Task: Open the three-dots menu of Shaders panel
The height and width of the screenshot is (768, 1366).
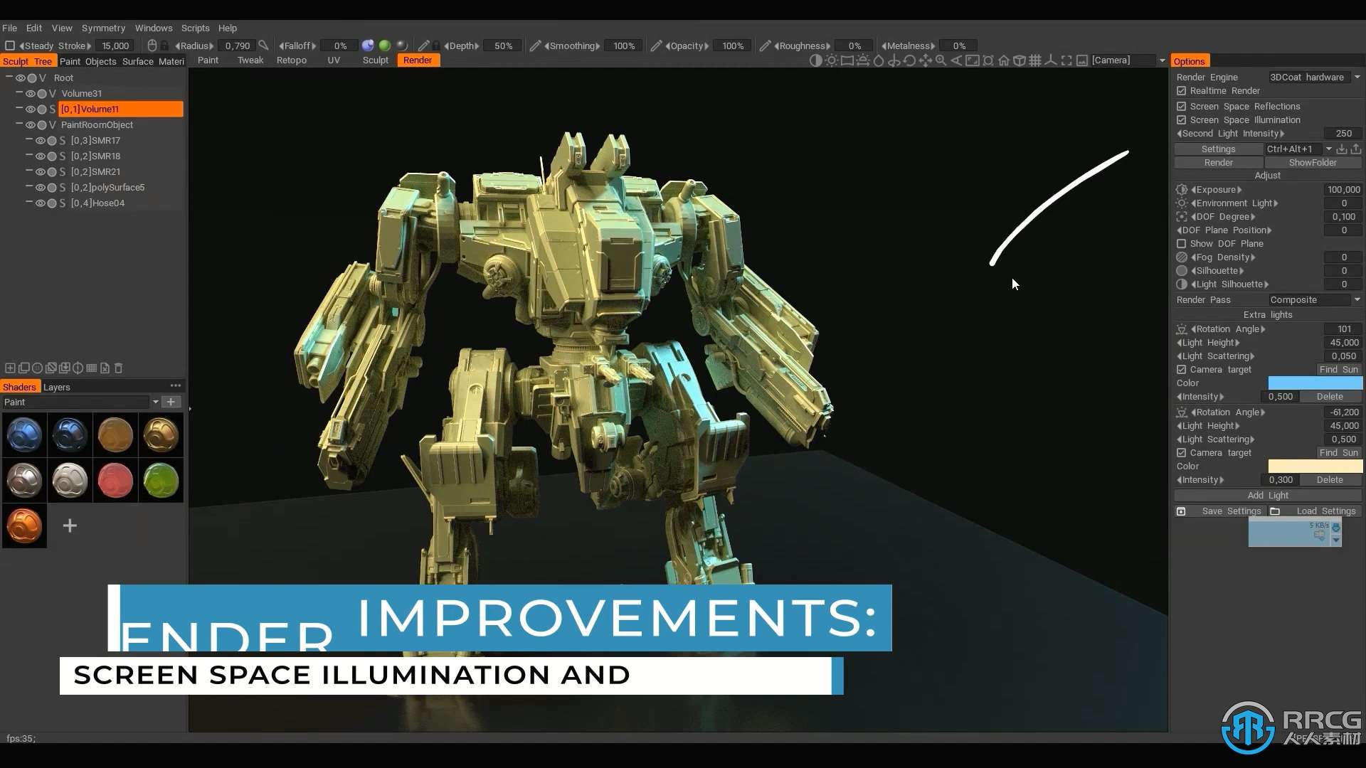Action: 176,386
